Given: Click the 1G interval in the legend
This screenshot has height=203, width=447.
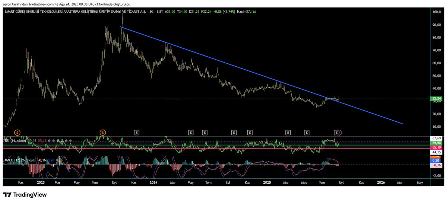Looking at the screenshot, I should [151, 12].
